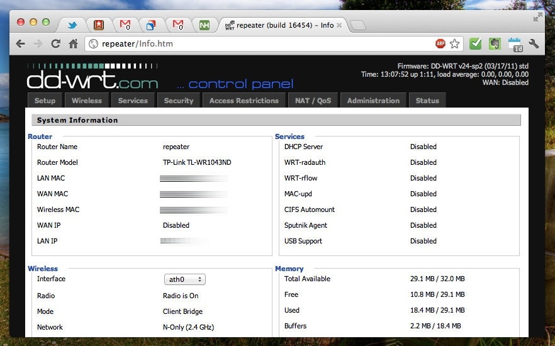
Task: Click the USB Support label
Action: click(x=303, y=242)
